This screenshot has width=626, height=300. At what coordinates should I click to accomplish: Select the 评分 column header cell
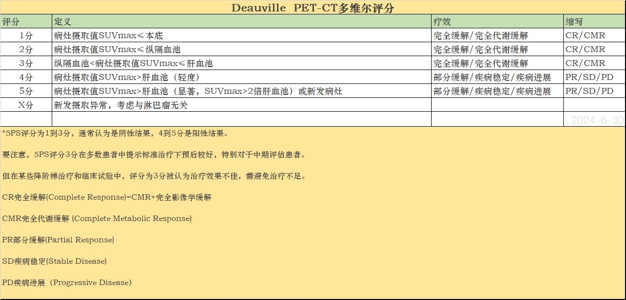click(x=26, y=22)
